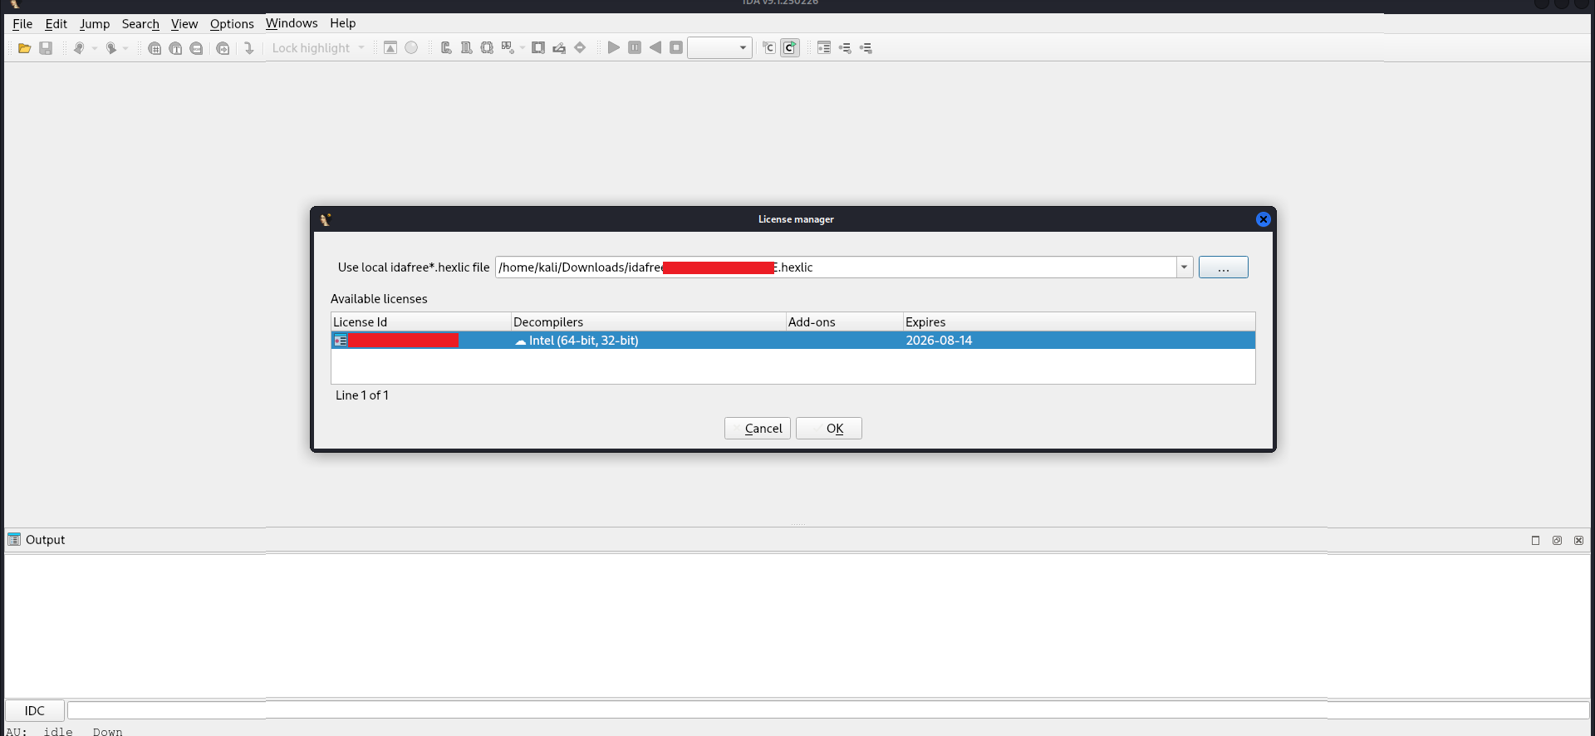
Task: Open the File menu
Action: click(x=22, y=24)
